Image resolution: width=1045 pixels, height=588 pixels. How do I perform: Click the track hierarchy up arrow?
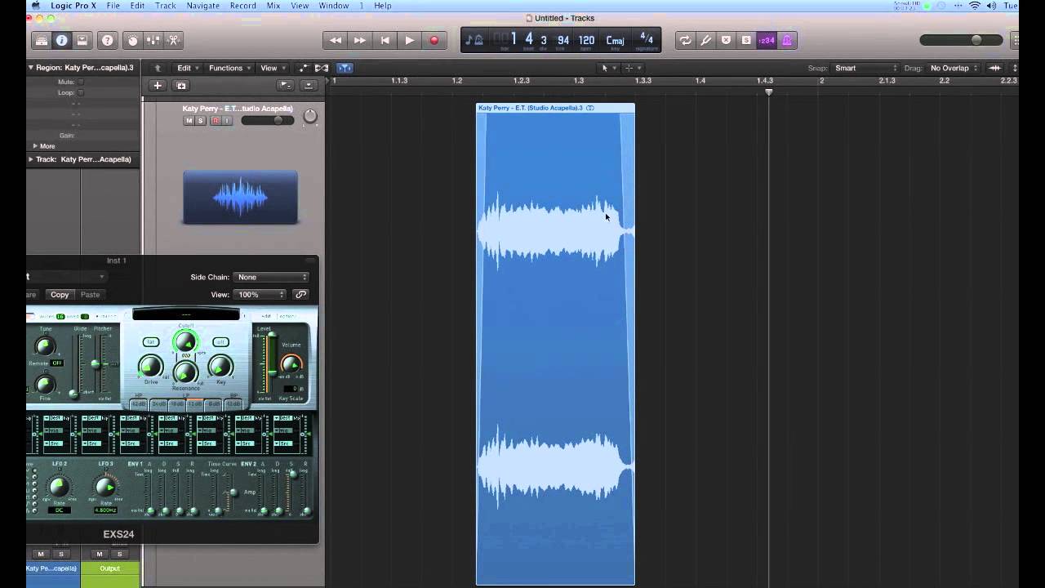point(158,68)
